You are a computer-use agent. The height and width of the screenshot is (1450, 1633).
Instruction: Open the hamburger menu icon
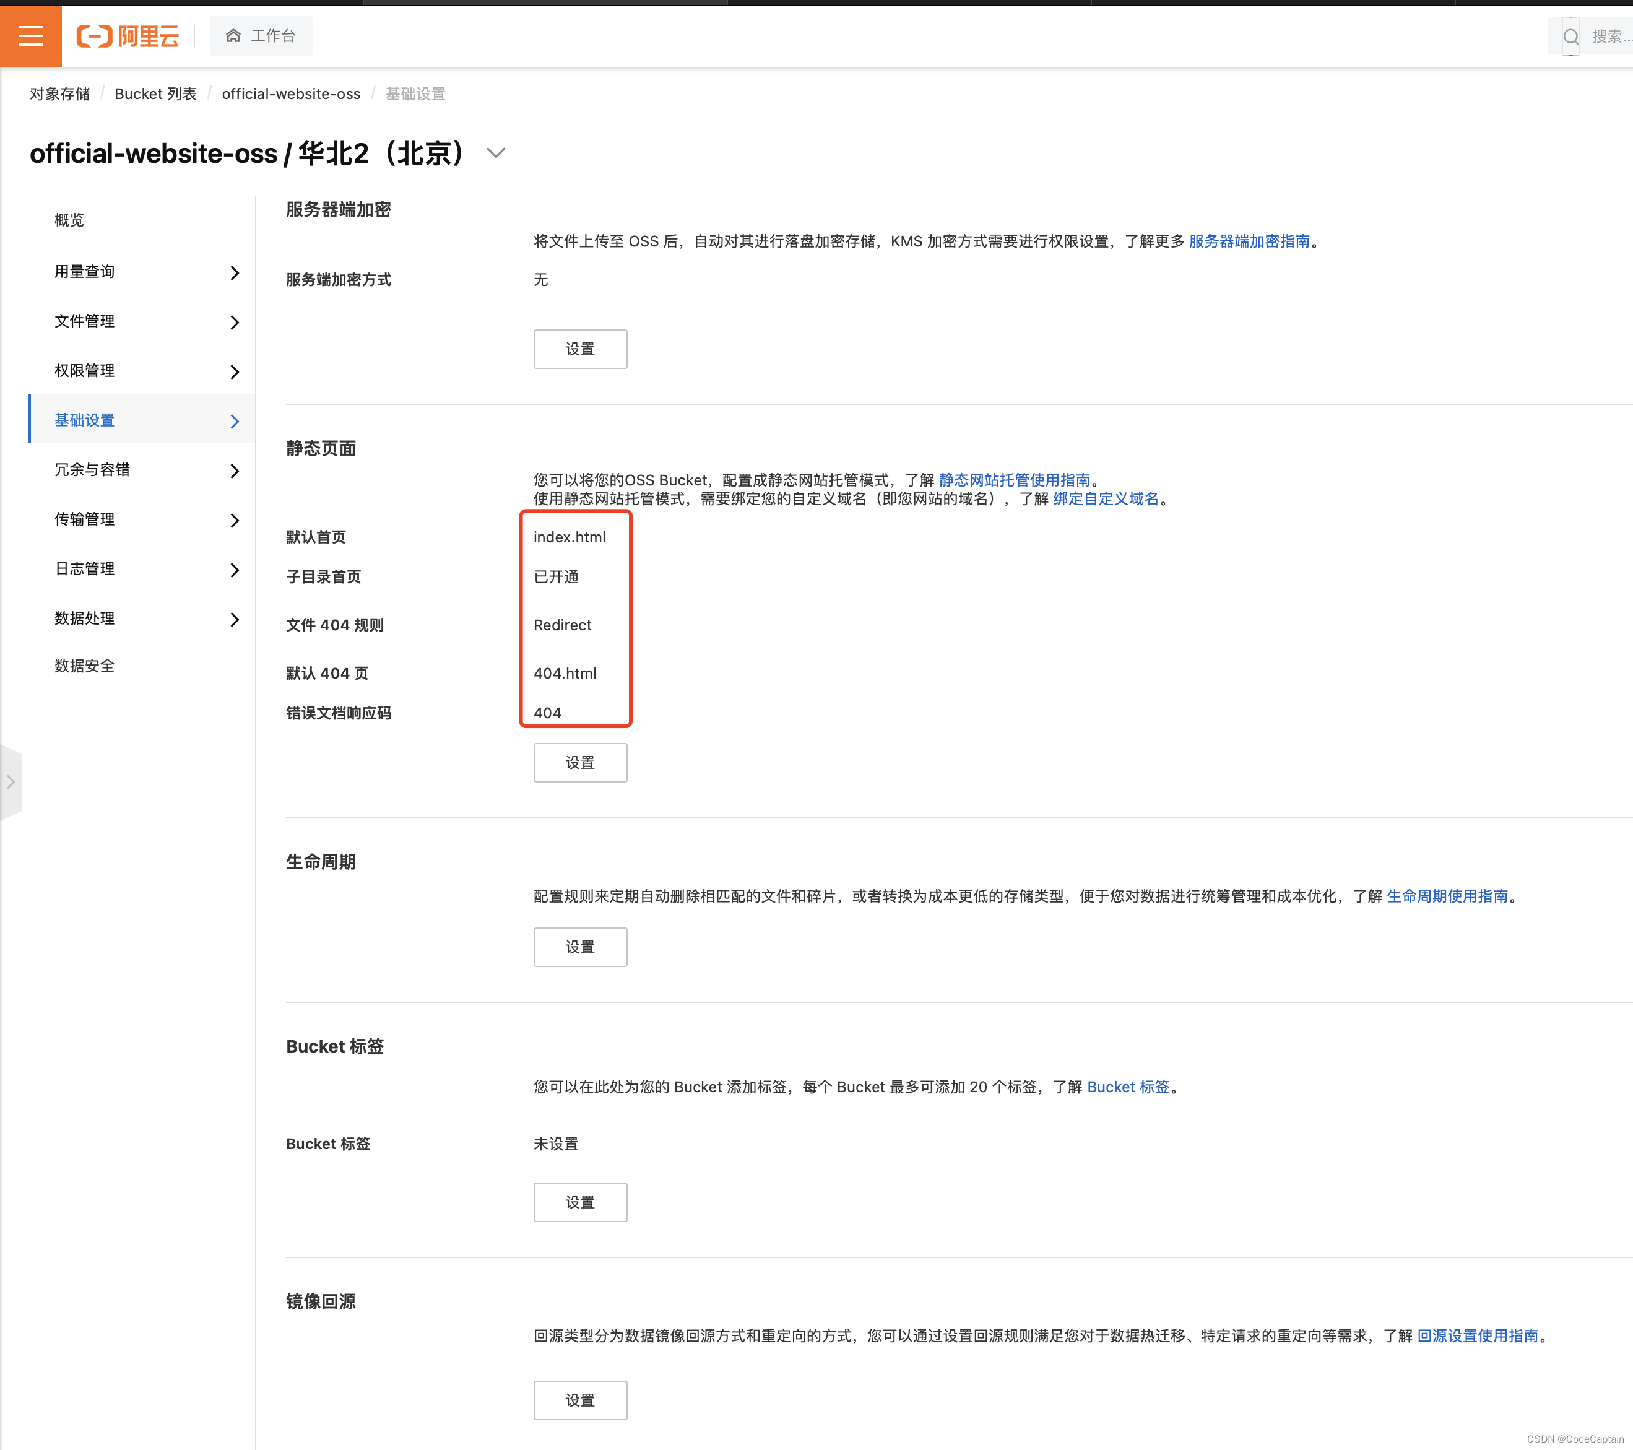[30, 36]
